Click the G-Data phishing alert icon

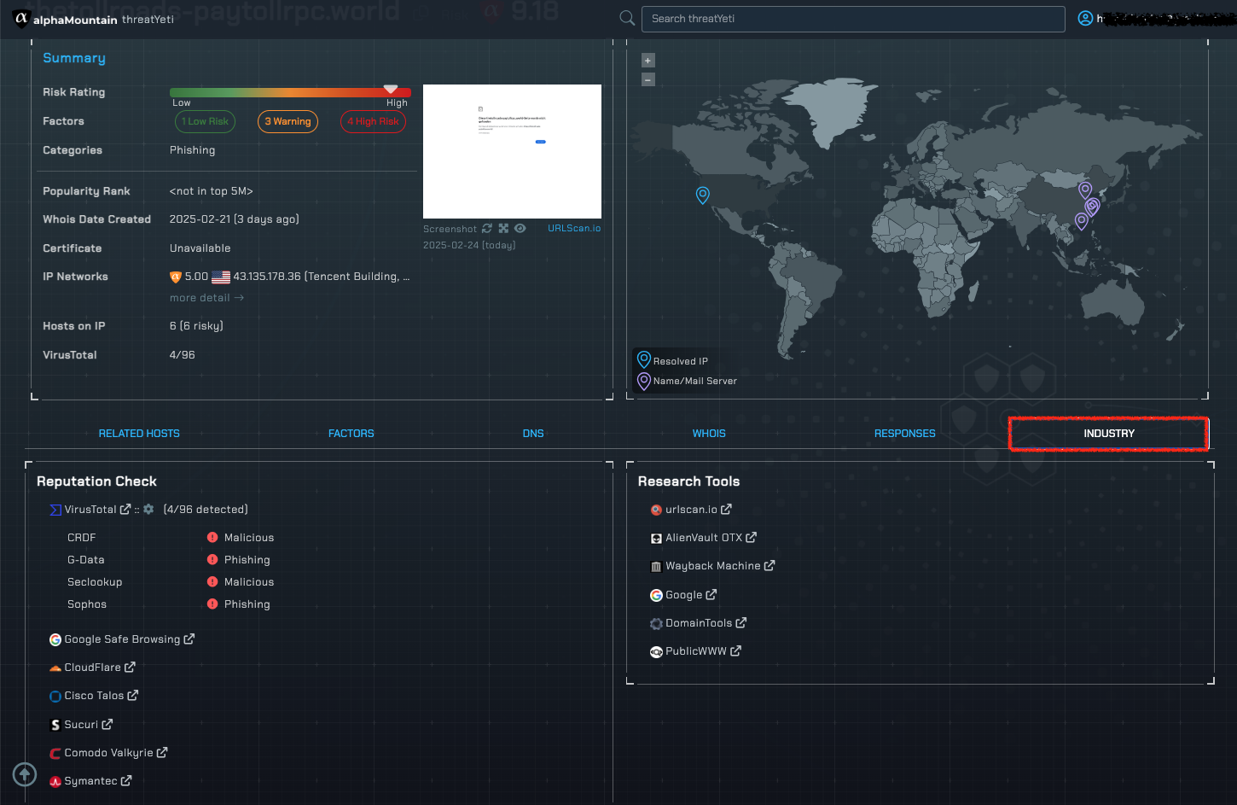click(212, 559)
